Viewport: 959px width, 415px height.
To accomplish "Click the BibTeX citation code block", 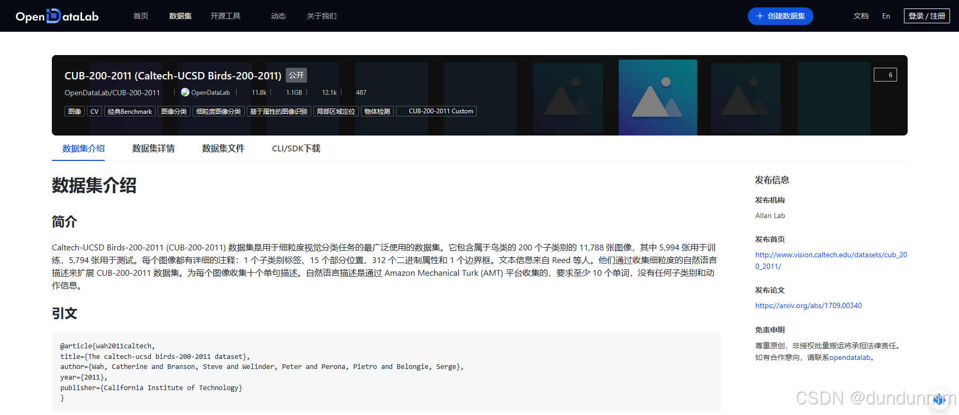I will [386, 372].
